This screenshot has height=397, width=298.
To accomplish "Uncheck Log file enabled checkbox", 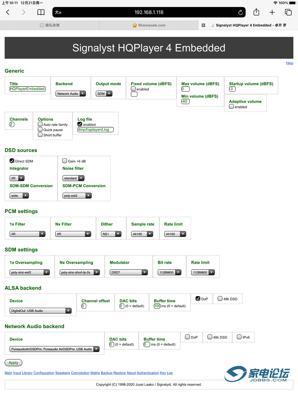I will 80,124.
